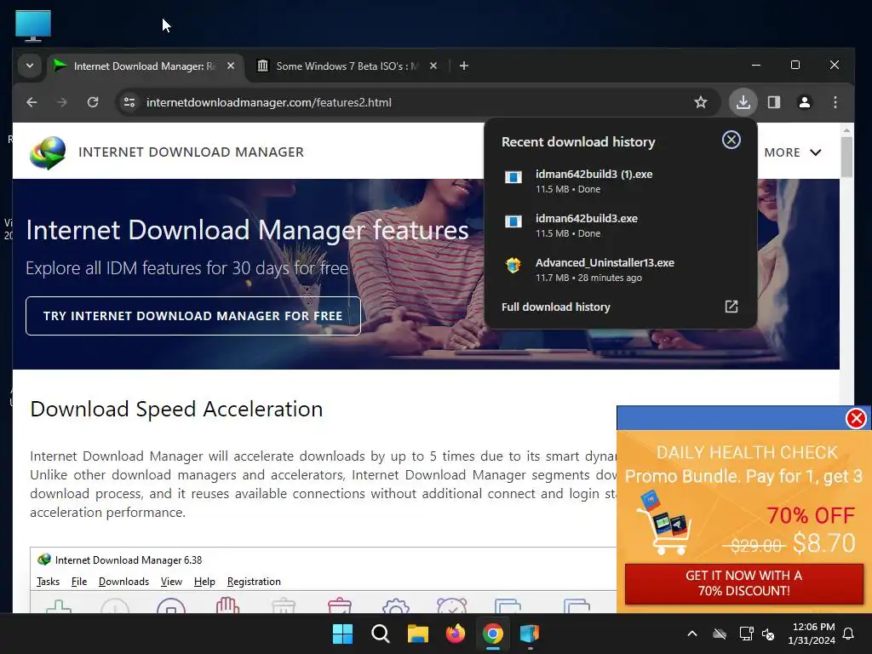Image resolution: width=872 pixels, height=654 pixels.
Task: Show hidden system tray icons
Action: pos(692,634)
